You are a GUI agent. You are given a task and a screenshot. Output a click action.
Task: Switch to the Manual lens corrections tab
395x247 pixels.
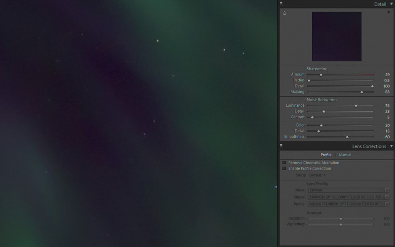pyautogui.click(x=345, y=155)
